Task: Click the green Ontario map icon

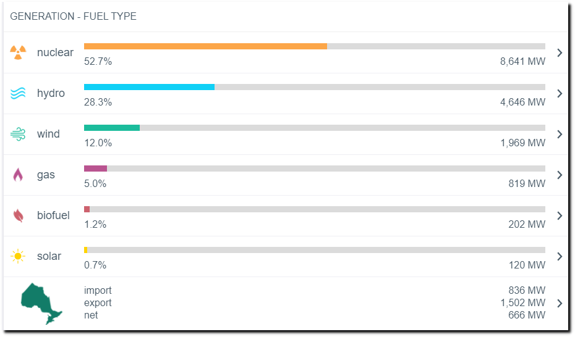Action: click(41, 303)
